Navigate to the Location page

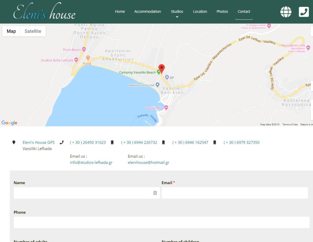click(200, 11)
